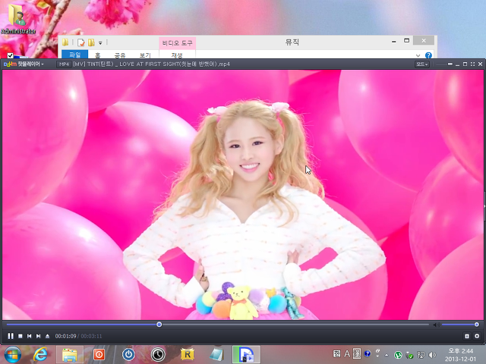Expand the Explorer ribbon chevron
The height and width of the screenshot is (364, 486).
418,55
